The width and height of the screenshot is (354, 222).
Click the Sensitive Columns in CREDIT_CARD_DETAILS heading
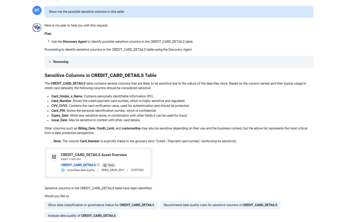(x=100, y=75)
